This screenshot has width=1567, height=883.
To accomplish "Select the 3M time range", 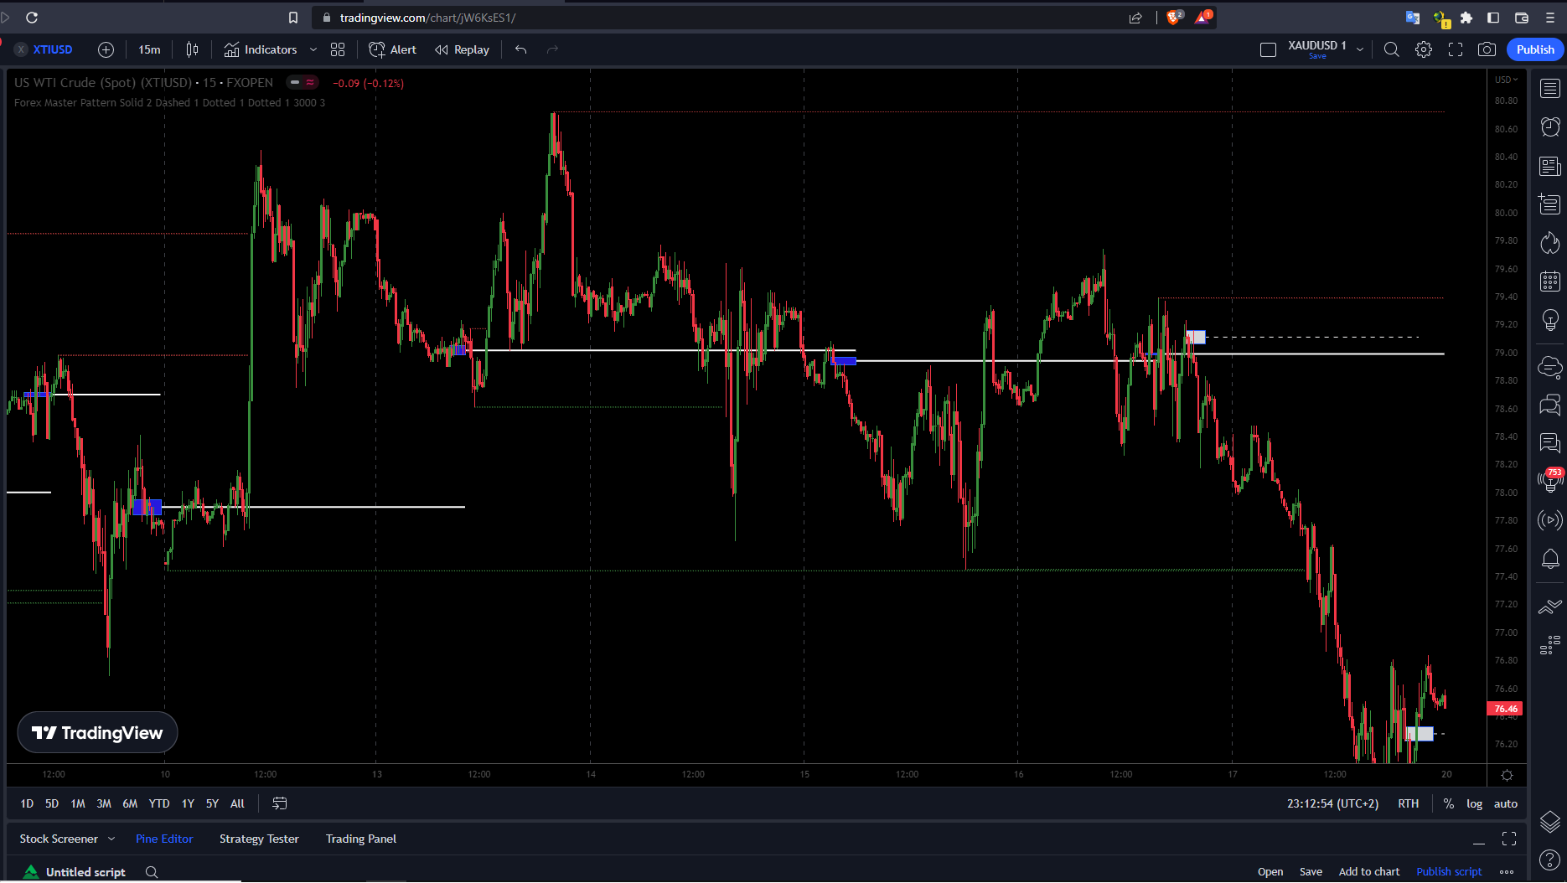I will coord(104,803).
